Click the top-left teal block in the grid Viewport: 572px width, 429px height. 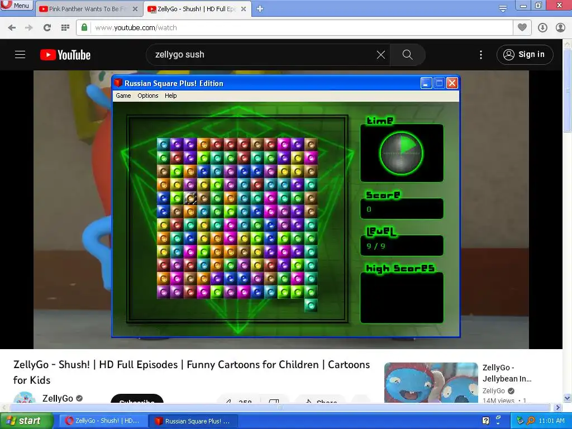(164, 145)
